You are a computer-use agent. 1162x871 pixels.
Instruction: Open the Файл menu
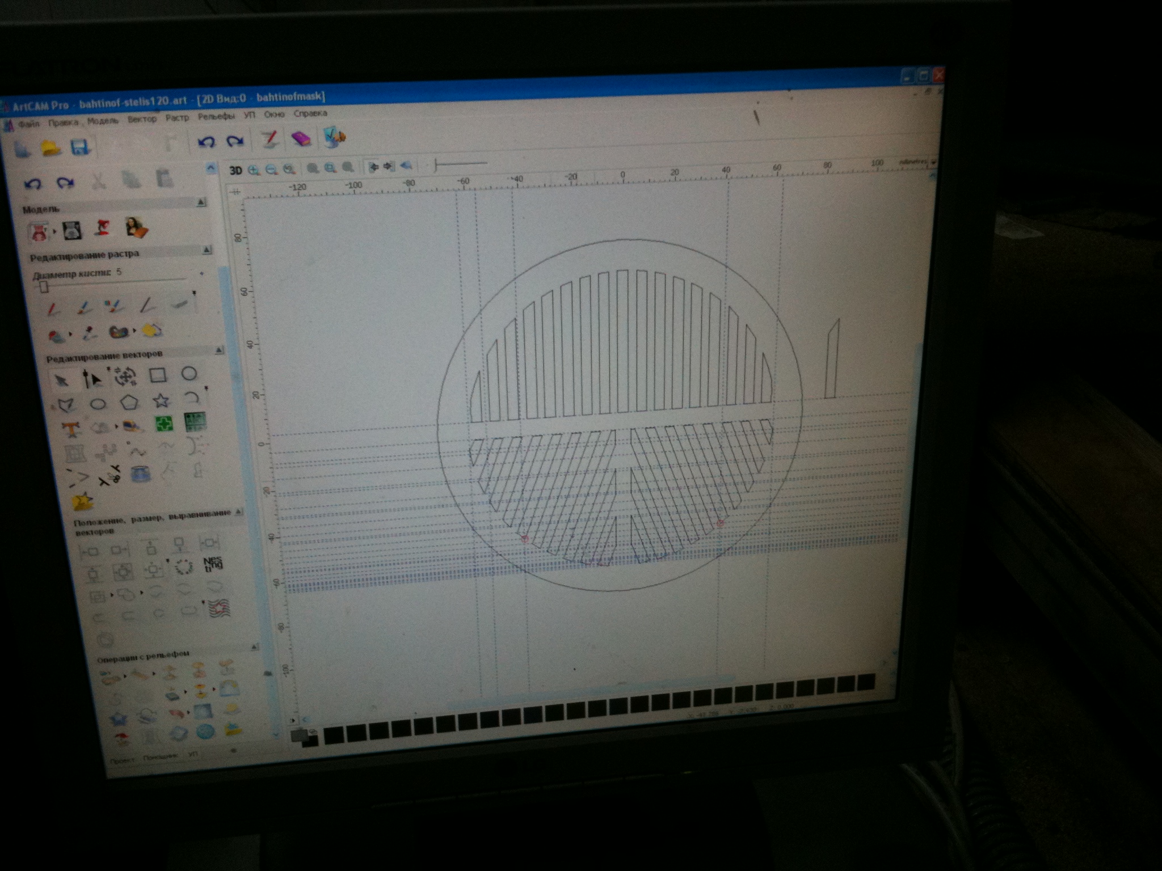click(29, 124)
